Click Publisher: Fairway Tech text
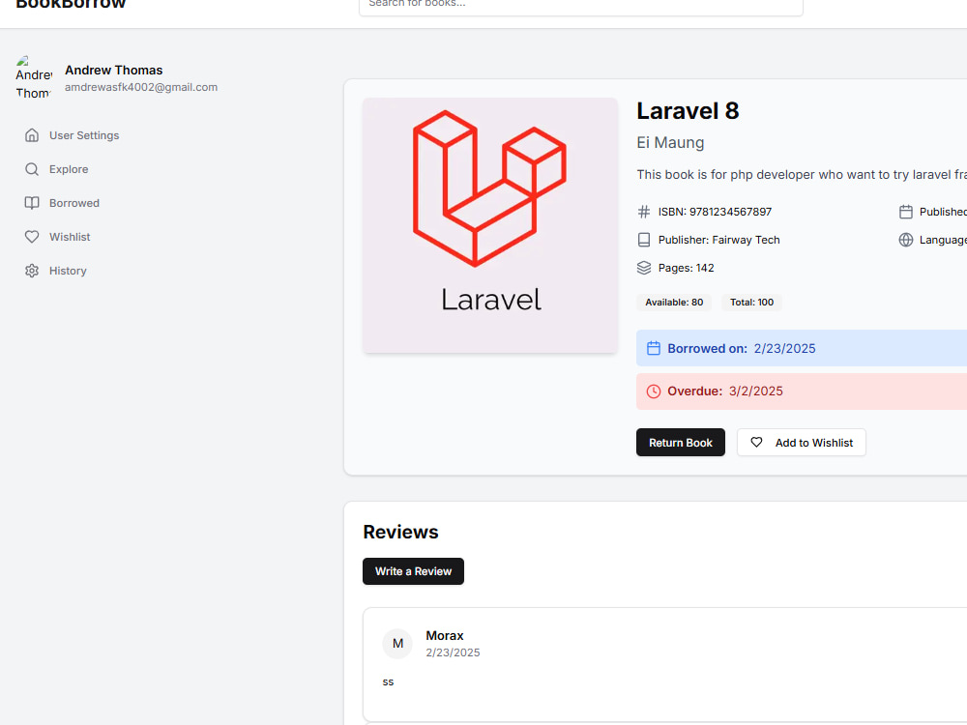This screenshot has height=725, width=967. (719, 240)
